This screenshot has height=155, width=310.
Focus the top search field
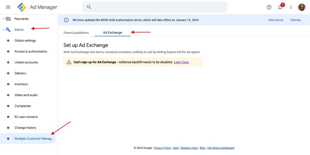[157, 7]
